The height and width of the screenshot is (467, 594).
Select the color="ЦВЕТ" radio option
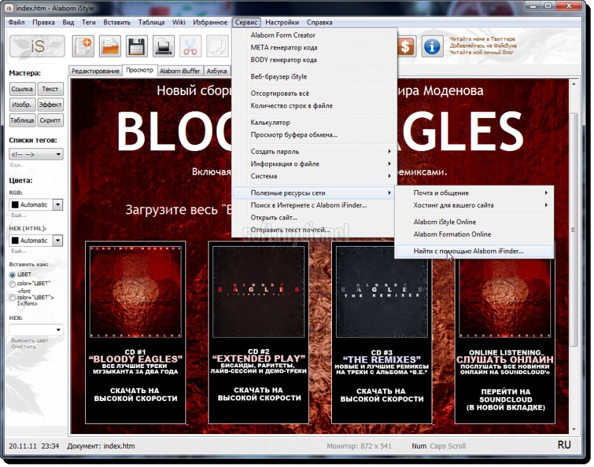coord(13,284)
